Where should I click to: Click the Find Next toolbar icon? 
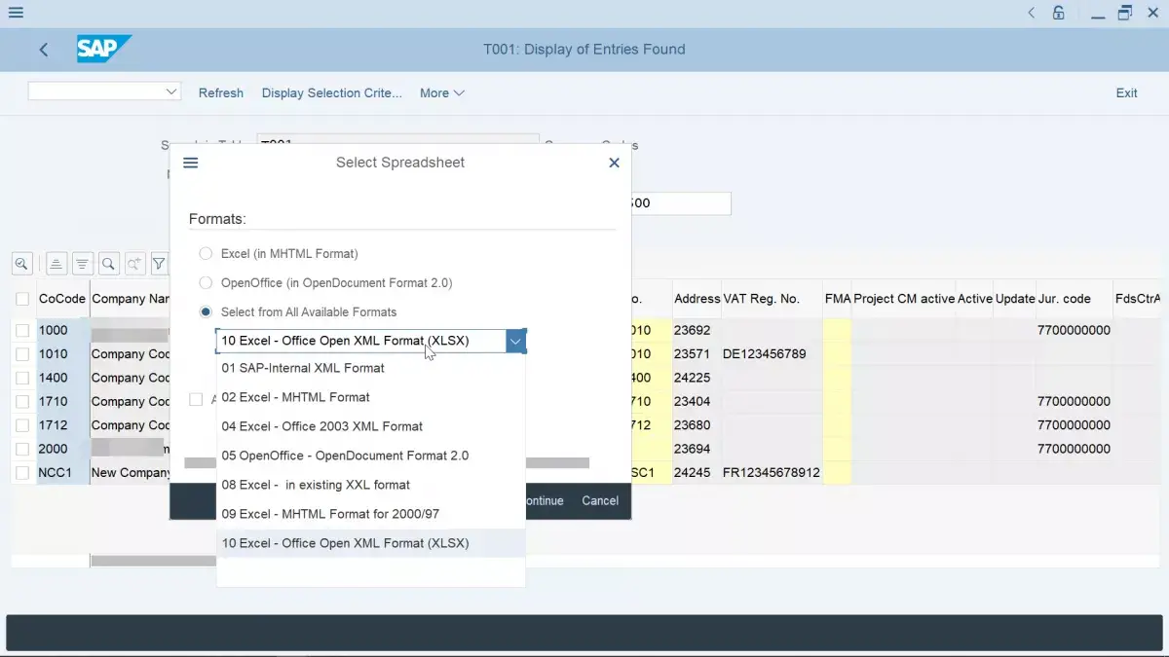pos(134,263)
